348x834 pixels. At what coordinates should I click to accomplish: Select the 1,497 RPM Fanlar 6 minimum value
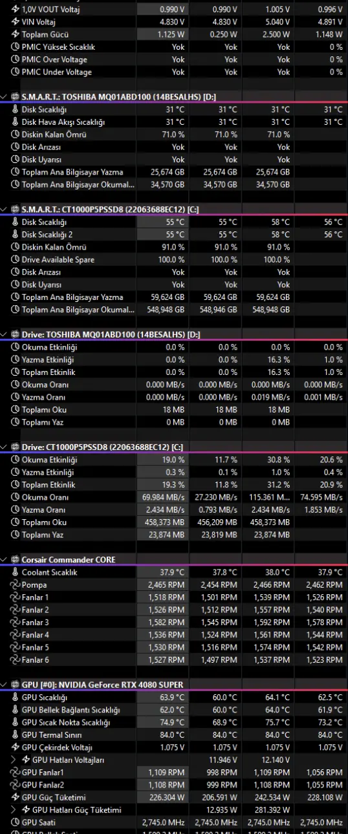coord(220,659)
